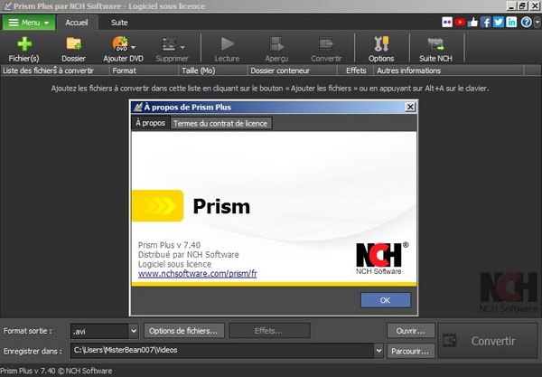
Task: Click the Fichier(s) add files icon
Action: coord(24,44)
